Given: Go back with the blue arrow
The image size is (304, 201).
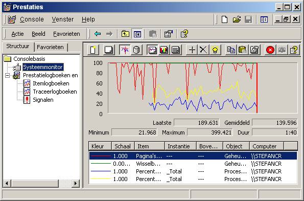Looking at the screenshot, I should 98,34.
